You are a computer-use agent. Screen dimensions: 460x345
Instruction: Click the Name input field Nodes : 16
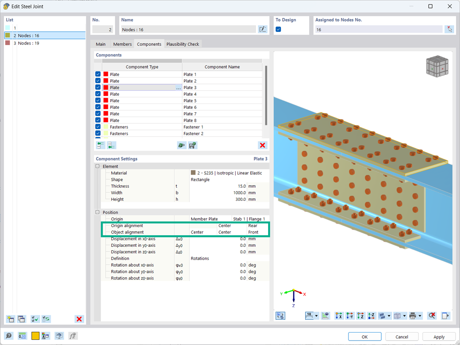[x=188, y=29]
